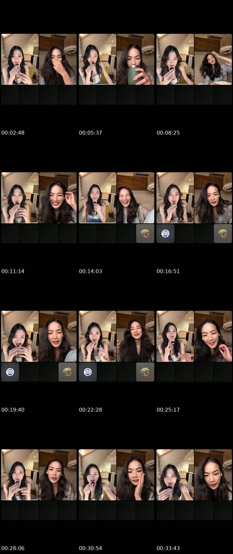This screenshot has width=233, height=554.
Task: Open the right smiling caller's video at 00:11:14
Action: [x=58, y=198]
